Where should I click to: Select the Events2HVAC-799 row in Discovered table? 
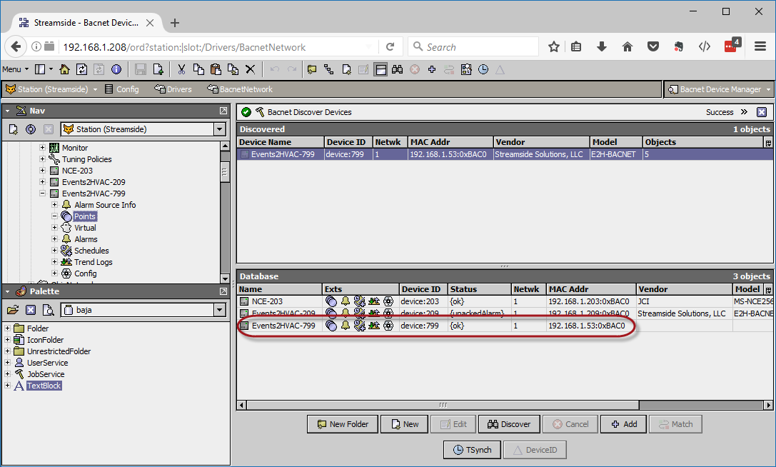pos(505,154)
